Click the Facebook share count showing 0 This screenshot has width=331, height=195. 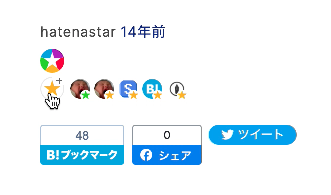pos(167,135)
